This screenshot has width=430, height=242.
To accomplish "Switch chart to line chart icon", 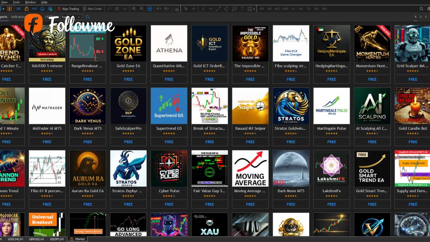I will tap(125, 9).
